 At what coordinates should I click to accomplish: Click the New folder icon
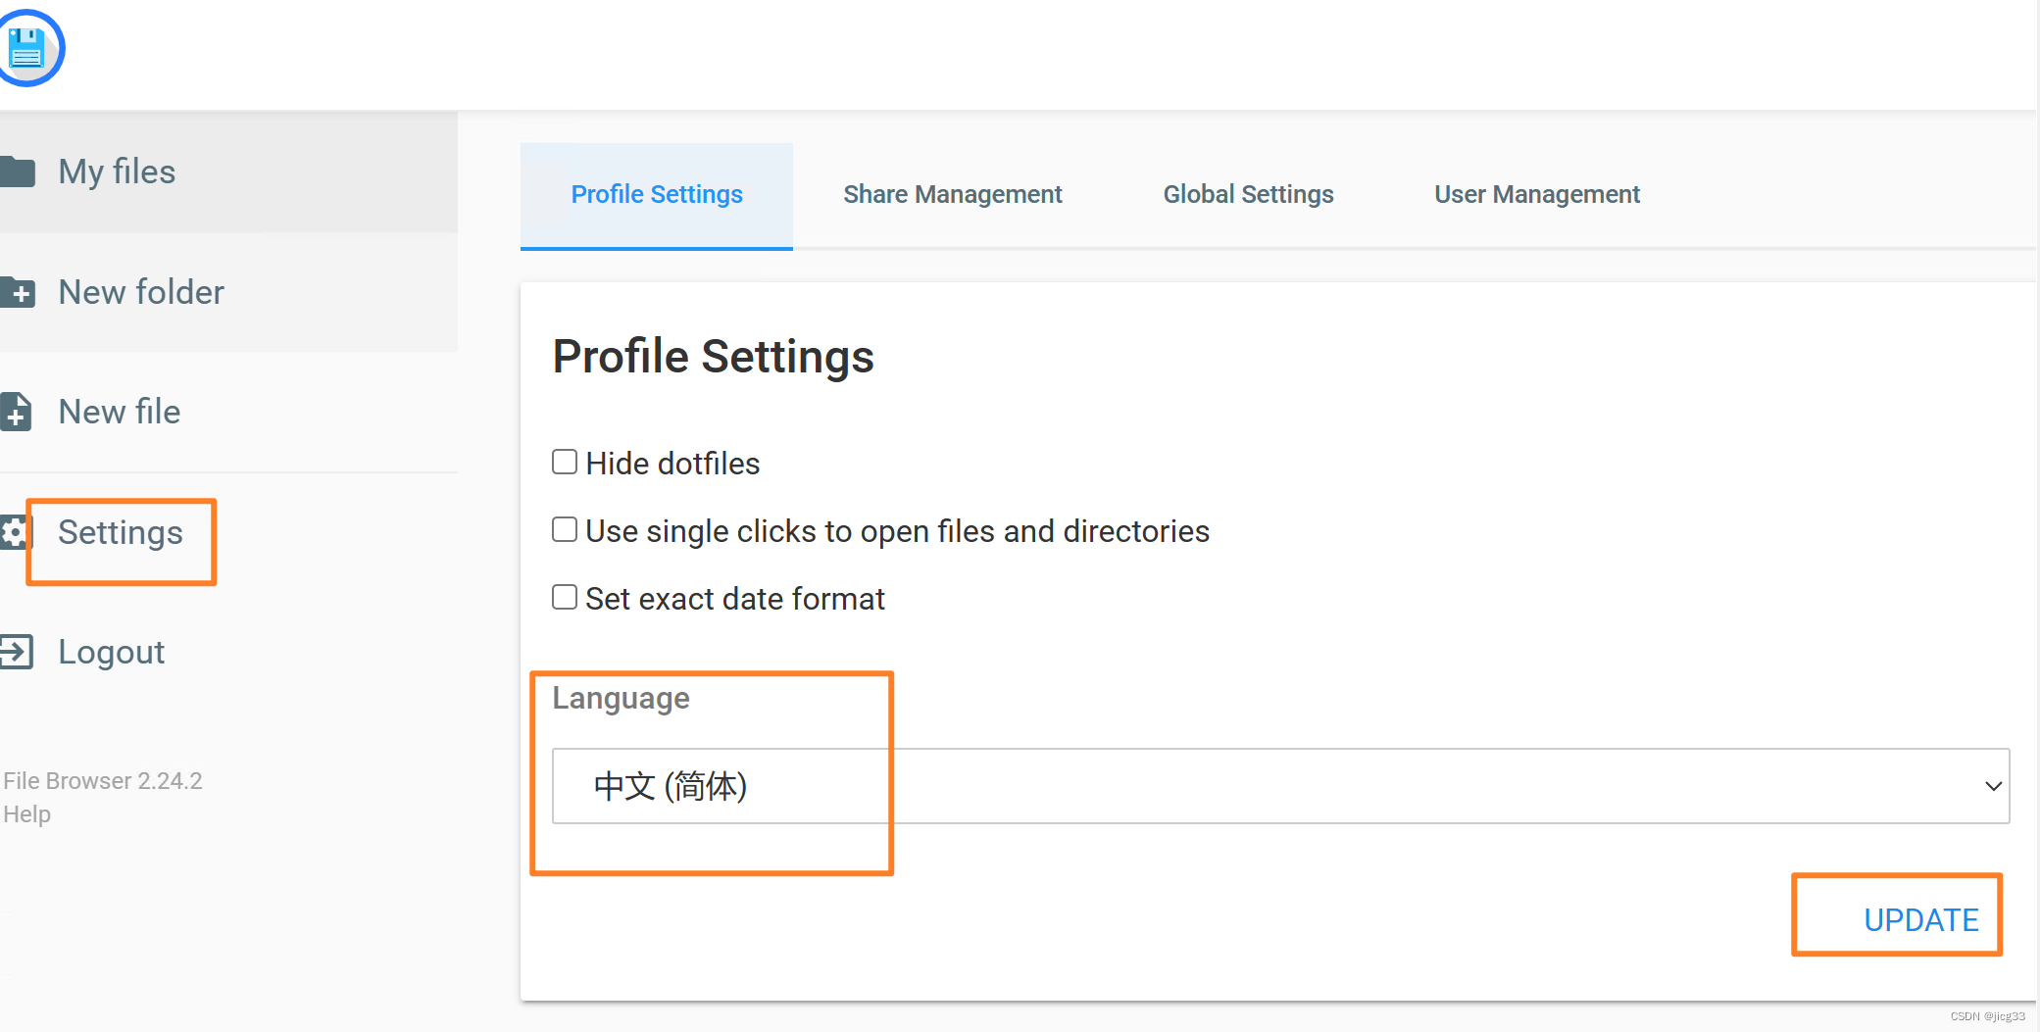click(19, 291)
